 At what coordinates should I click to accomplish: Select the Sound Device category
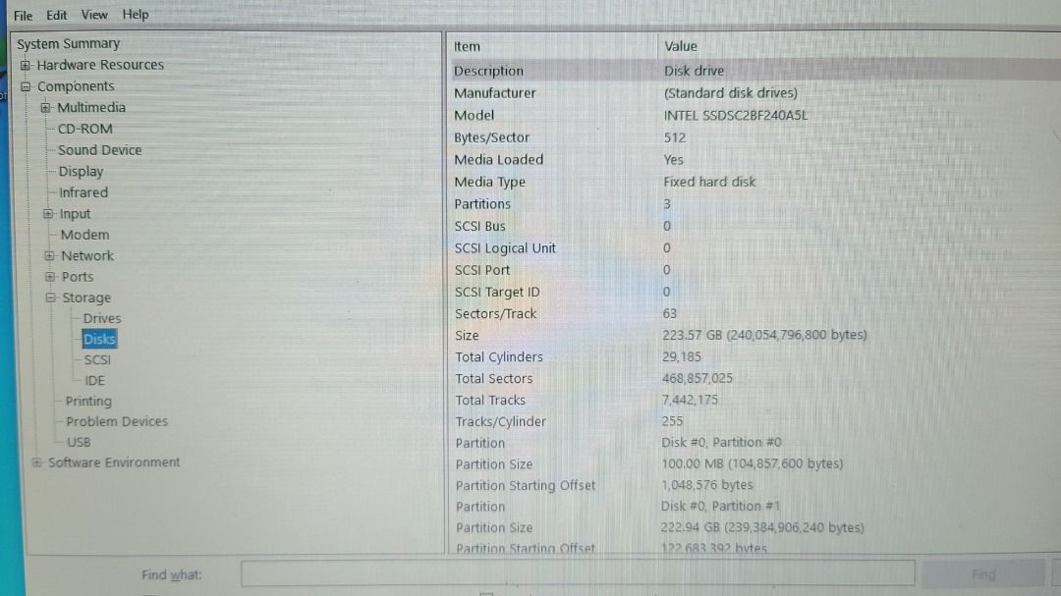[98, 150]
